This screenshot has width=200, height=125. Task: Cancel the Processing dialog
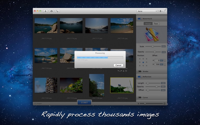click(x=118, y=65)
